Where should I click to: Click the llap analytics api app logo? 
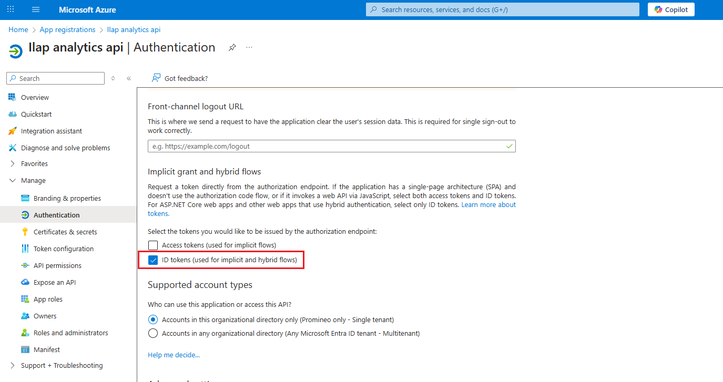coord(16,51)
